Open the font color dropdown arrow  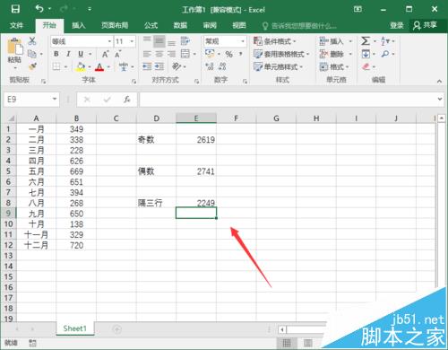point(108,67)
